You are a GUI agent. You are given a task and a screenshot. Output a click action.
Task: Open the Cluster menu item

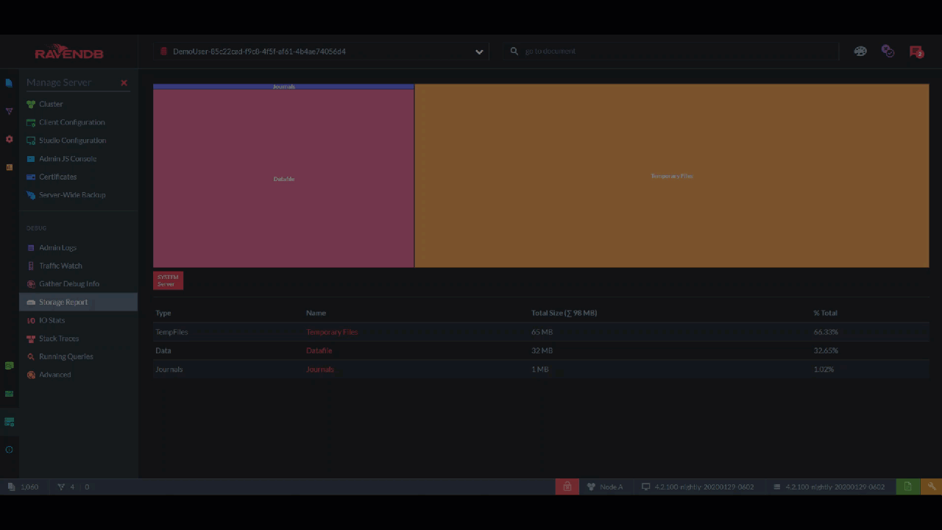click(x=51, y=105)
